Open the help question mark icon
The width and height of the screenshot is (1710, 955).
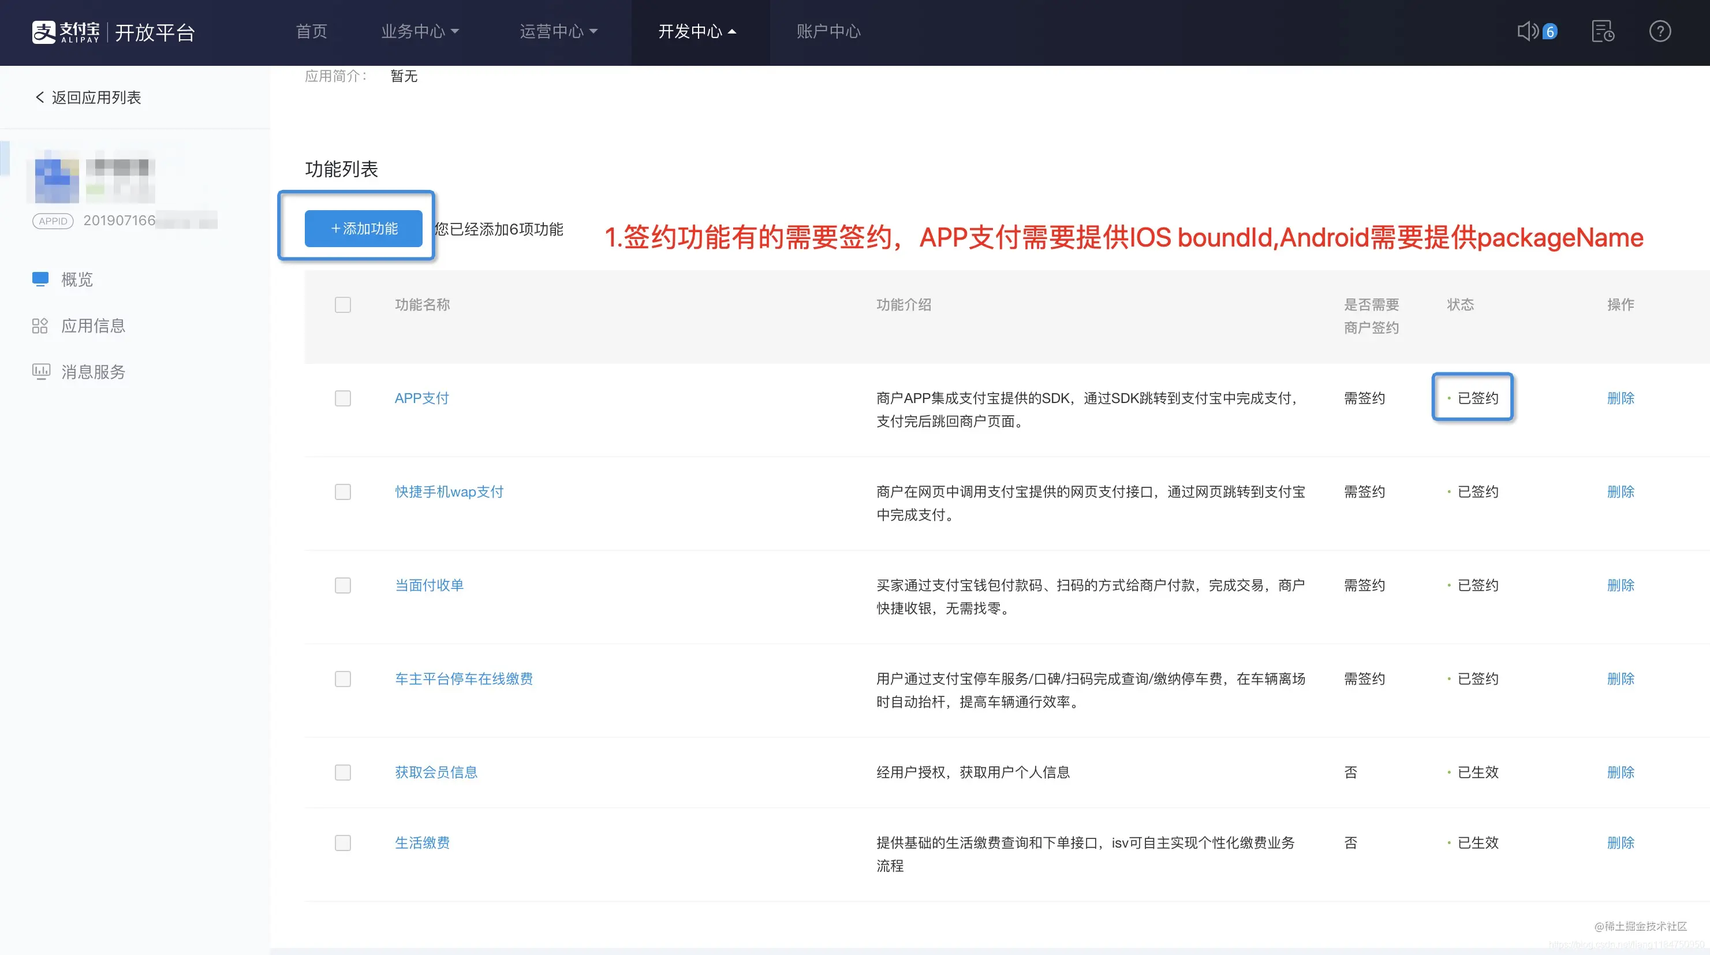(x=1660, y=31)
